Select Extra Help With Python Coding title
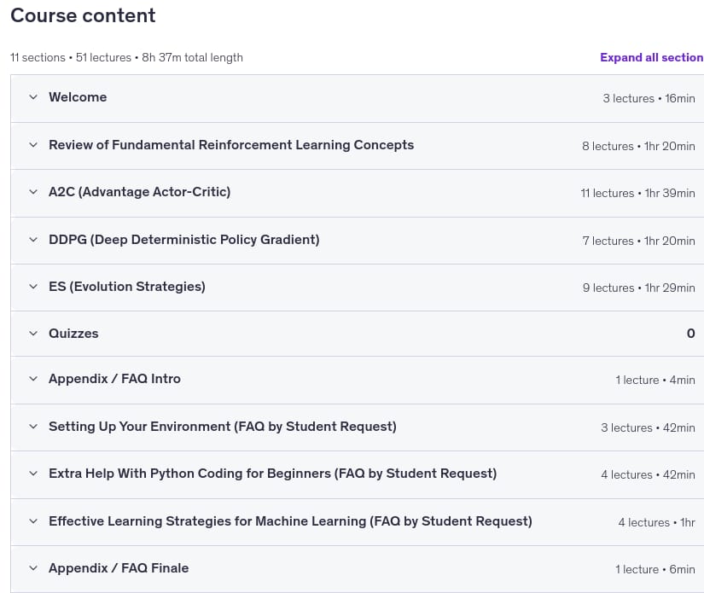Image resolution: width=704 pixels, height=593 pixels. [272, 474]
